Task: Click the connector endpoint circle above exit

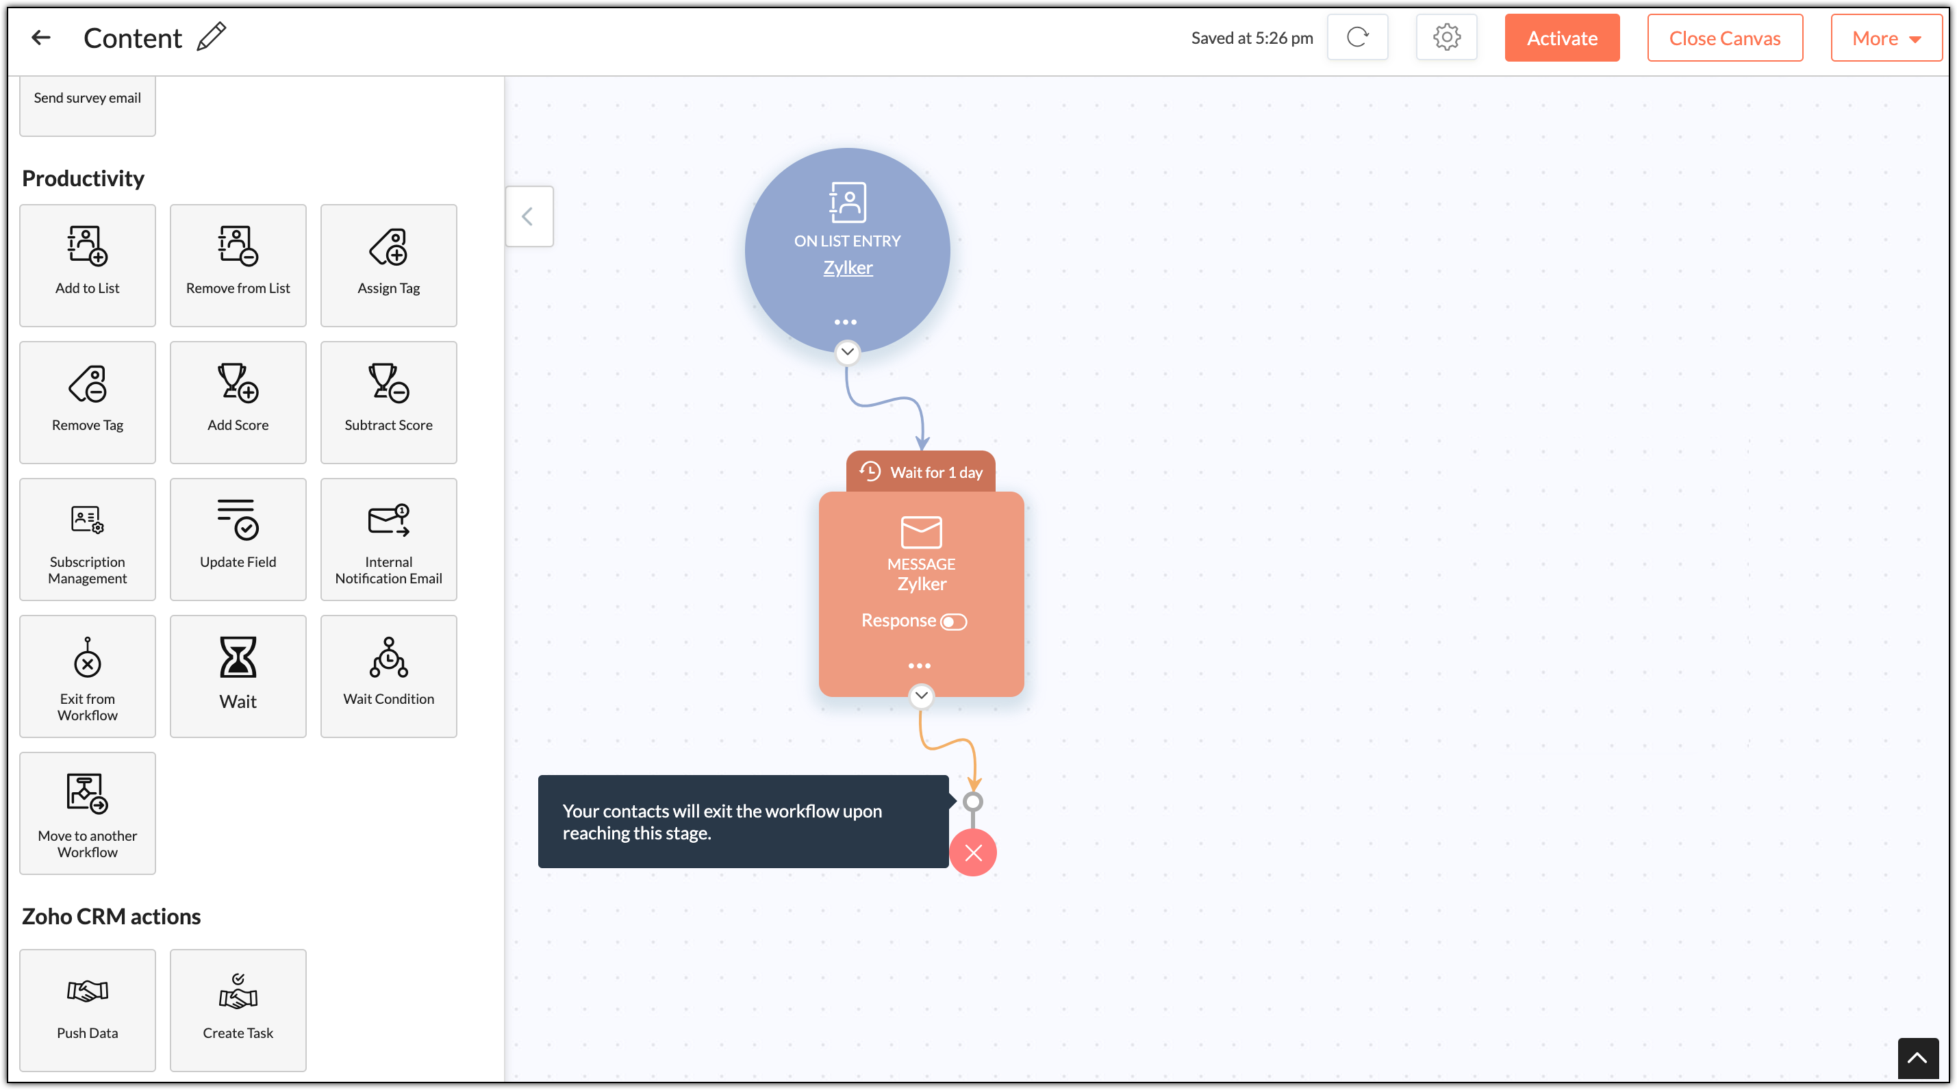Action: tap(972, 801)
